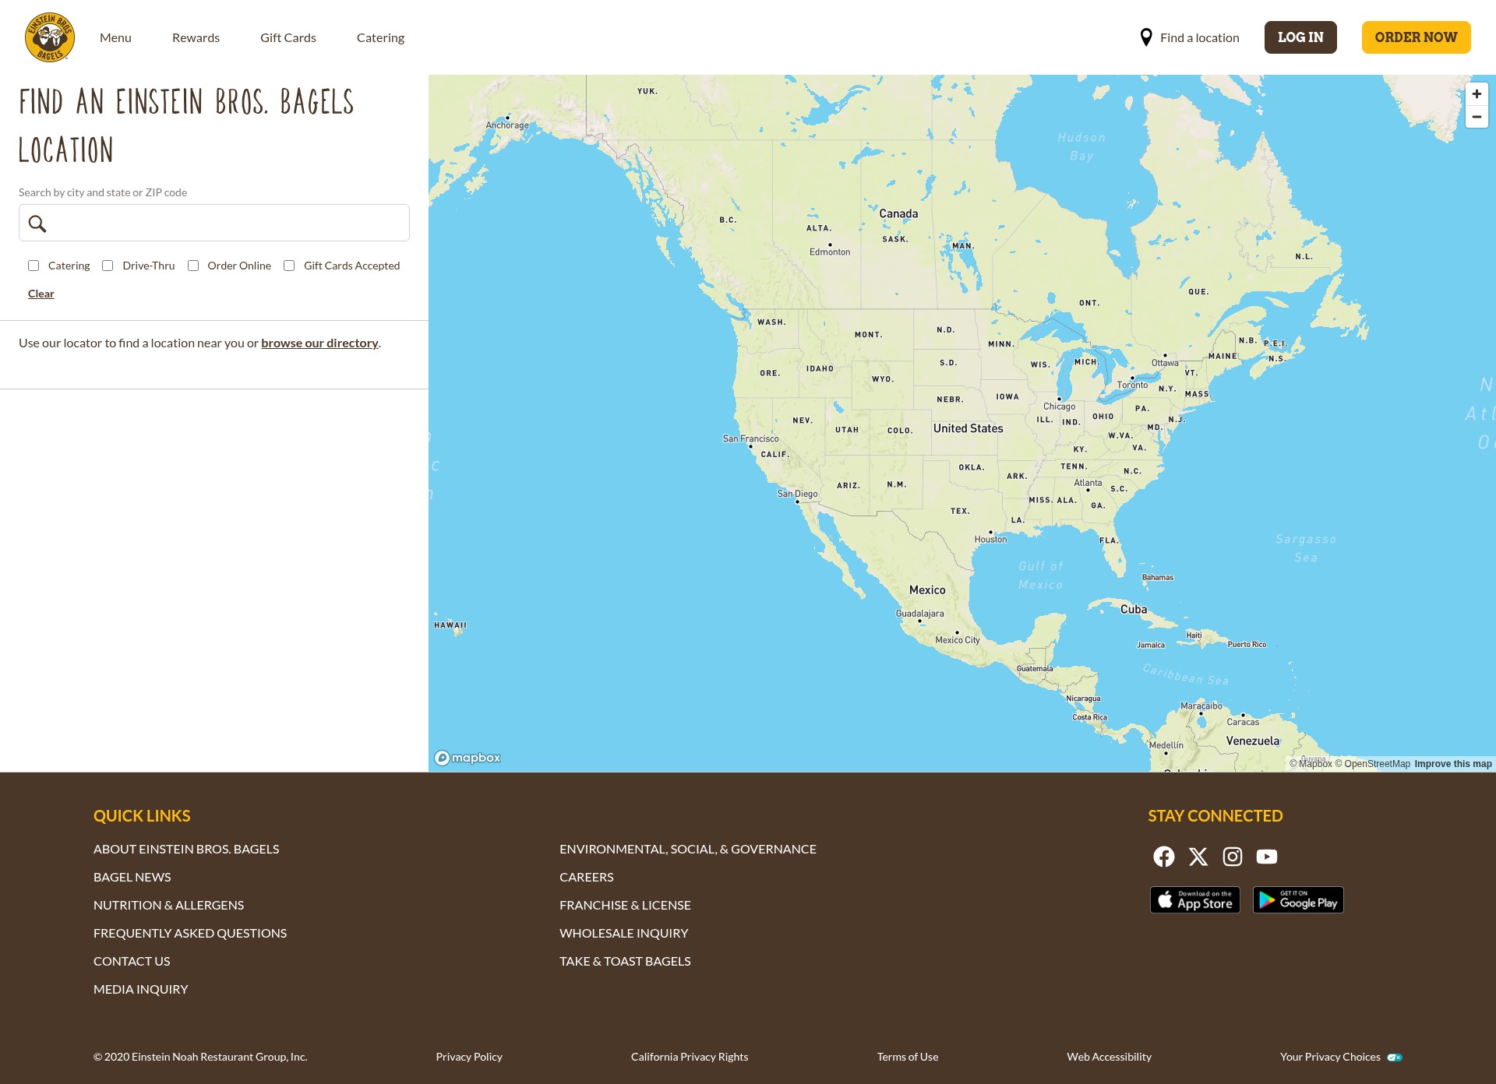
Task: Open Bagel News link
Action: click(132, 877)
